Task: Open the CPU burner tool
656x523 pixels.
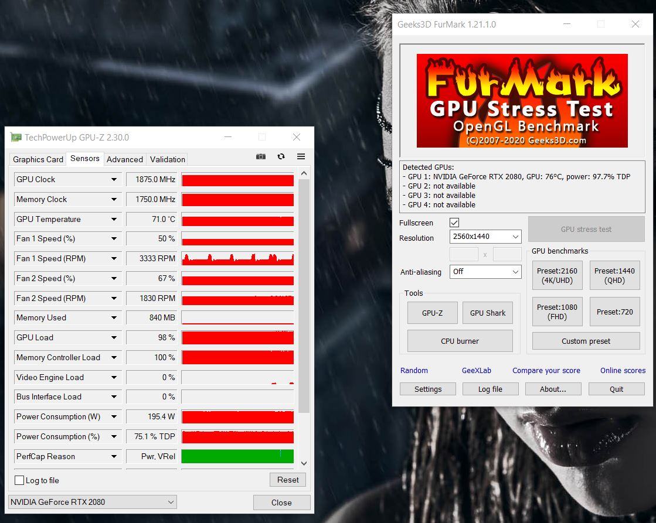Action: tap(460, 340)
